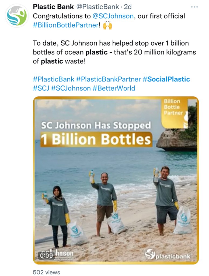This screenshot has width=209, height=276.
Task: Click the 1 Billion Bottles gold banner
Action: tap(96, 139)
